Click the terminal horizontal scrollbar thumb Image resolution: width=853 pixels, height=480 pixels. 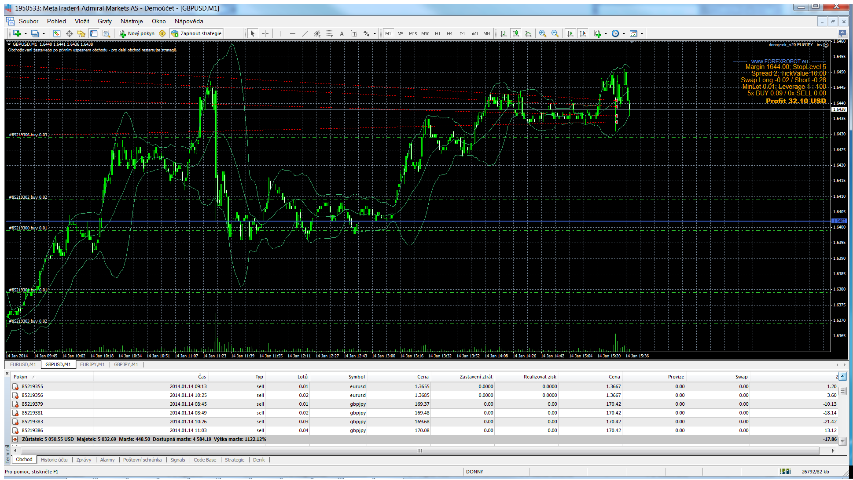click(420, 451)
